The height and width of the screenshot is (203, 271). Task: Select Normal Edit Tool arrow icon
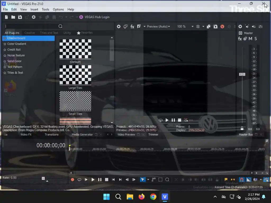pyautogui.click(x=143, y=180)
